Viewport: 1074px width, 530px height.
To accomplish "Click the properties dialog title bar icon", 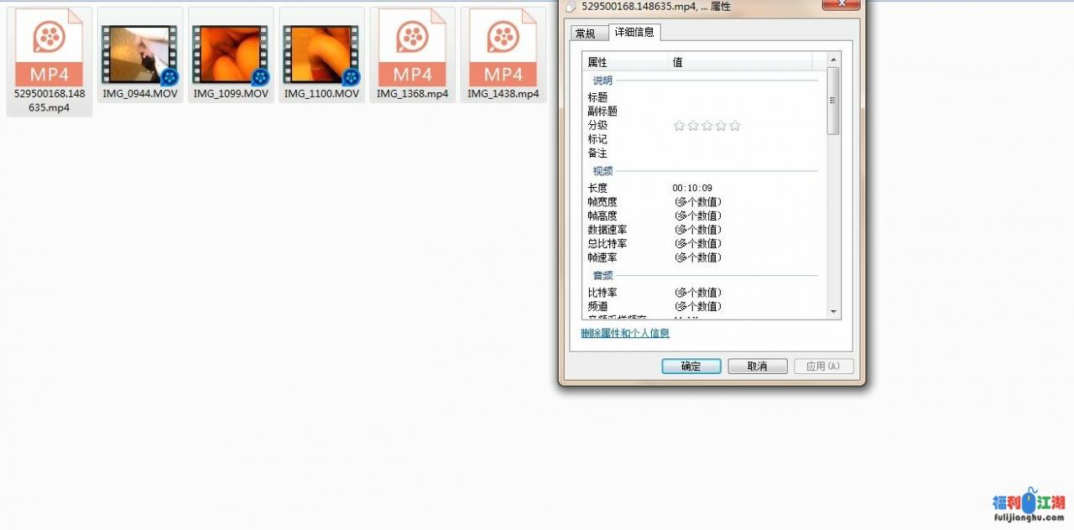I will coord(570,6).
